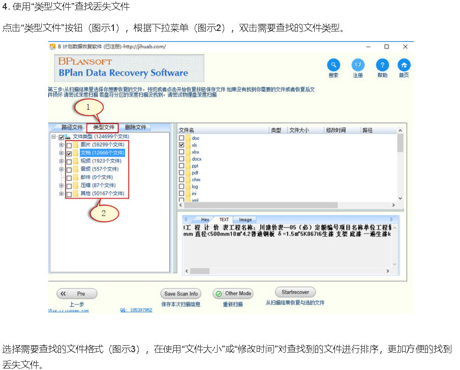Click preview tab strip right arrow
This screenshot has width=460, height=370.
391,219
